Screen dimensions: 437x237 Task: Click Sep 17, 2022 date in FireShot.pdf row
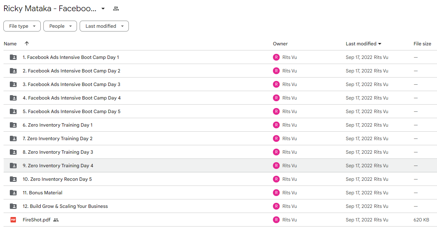tap(359, 220)
